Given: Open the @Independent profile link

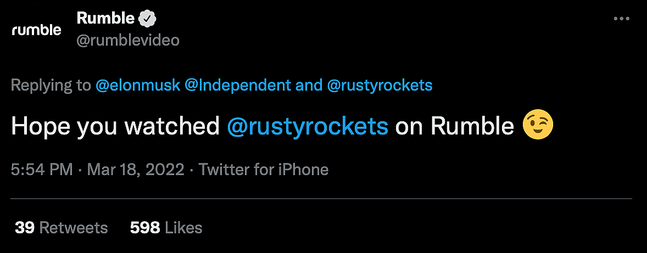Looking at the screenshot, I should tap(238, 86).
